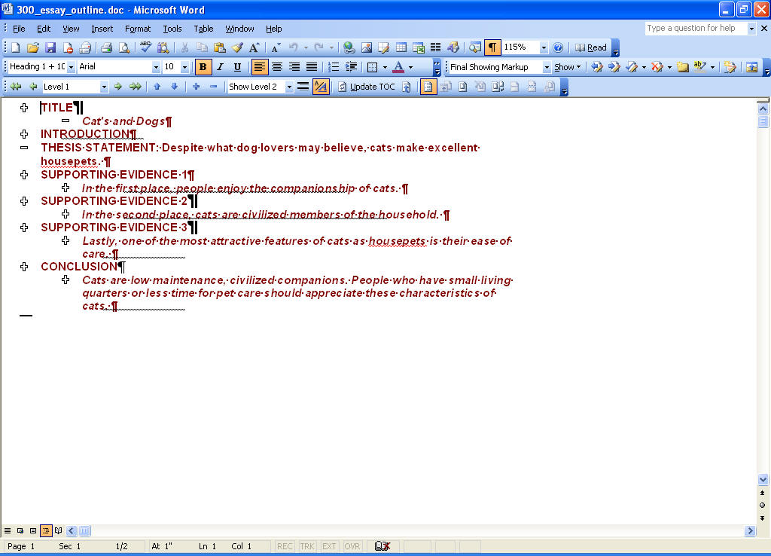Viewport: 771px width, 556px height.
Task: Open the Format menu
Action: tap(138, 29)
